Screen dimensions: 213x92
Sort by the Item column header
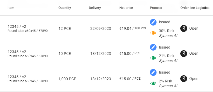click(x=11, y=8)
